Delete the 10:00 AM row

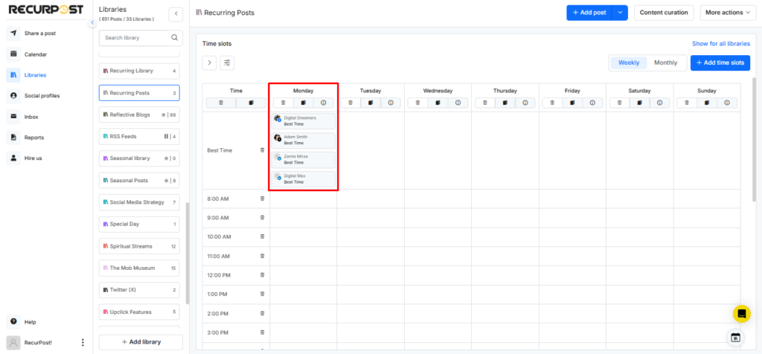pyautogui.click(x=263, y=236)
